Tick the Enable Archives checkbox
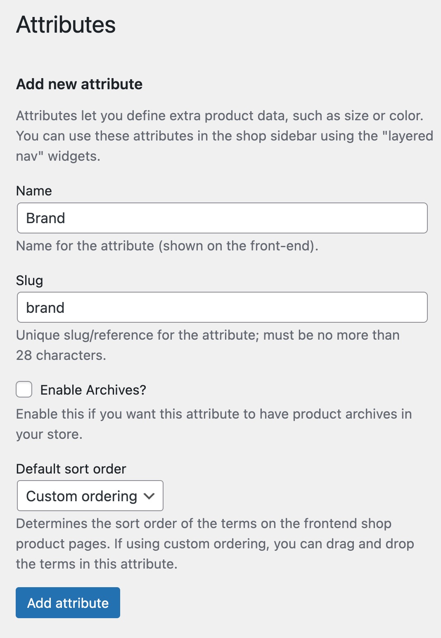441x638 pixels. 24,390
